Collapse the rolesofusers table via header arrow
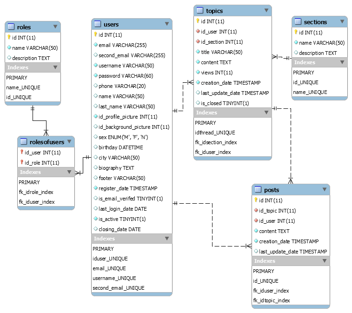Viewport: 352px width, 313px height. click(69, 141)
